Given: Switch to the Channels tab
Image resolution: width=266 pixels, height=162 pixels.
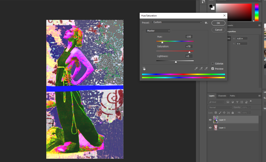Looking at the screenshot, I should click(x=222, y=96).
